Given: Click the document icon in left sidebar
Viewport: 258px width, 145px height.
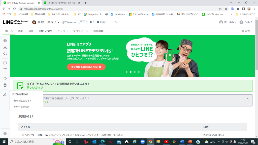Looking at the screenshot, I should (5, 79).
